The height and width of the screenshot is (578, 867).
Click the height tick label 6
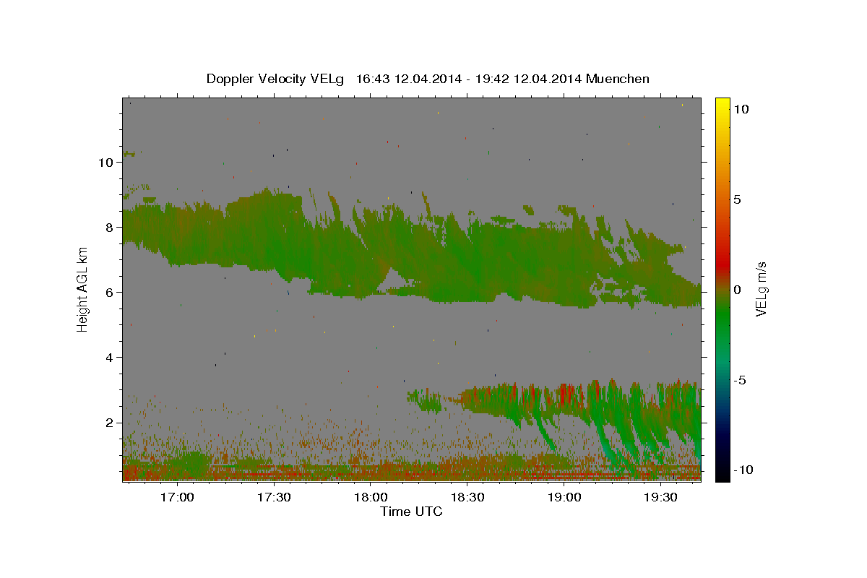pyautogui.click(x=110, y=293)
